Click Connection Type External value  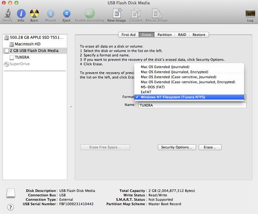(66, 199)
